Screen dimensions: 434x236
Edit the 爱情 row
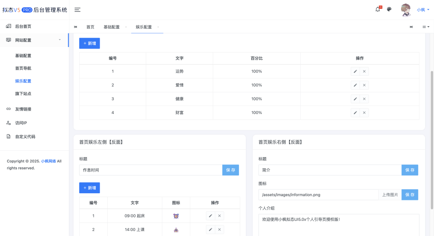pos(355,85)
